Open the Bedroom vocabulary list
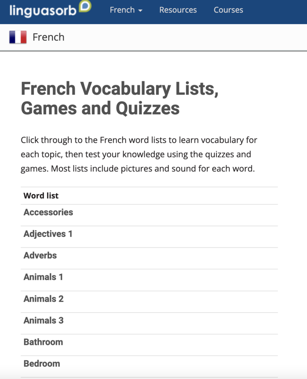 (x=41, y=363)
